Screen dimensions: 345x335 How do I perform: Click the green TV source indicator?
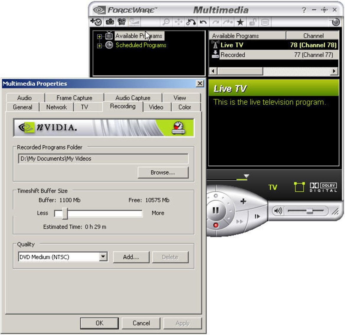pos(273,187)
